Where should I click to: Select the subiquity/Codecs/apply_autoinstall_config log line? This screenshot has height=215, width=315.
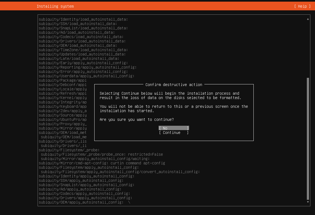tap(84, 193)
